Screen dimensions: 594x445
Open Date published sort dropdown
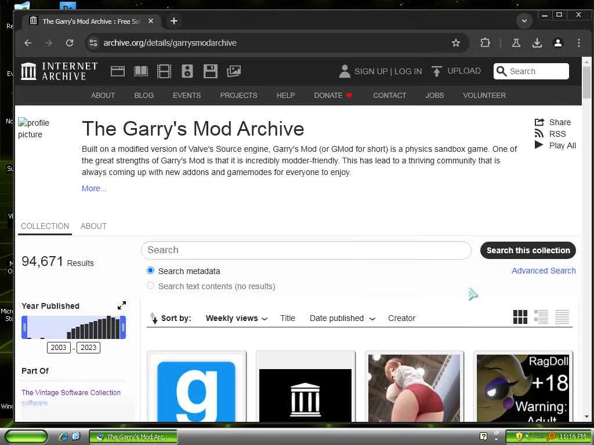click(x=342, y=318)
